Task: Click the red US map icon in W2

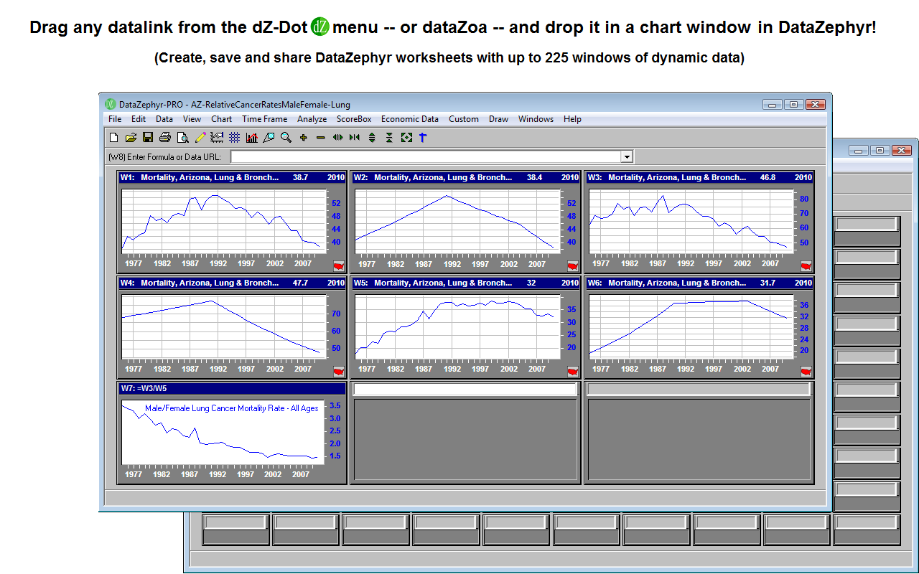Action: 573,265
